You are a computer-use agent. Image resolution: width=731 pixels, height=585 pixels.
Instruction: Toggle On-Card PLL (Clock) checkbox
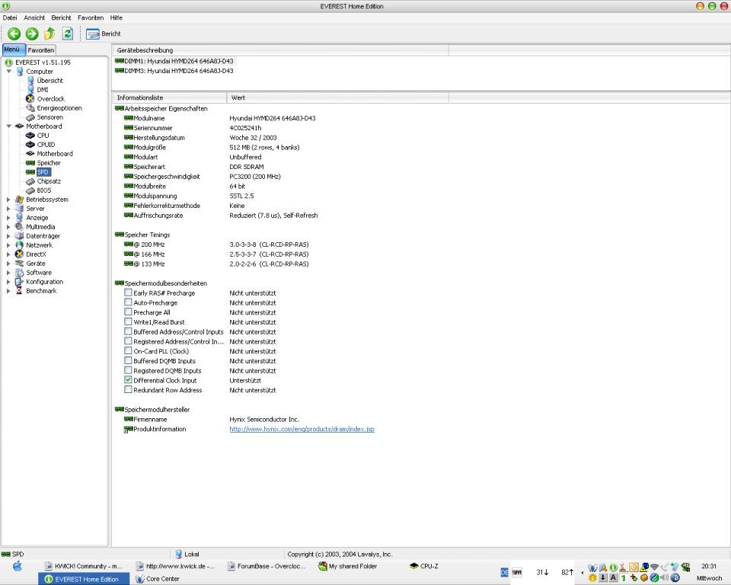[x=128, y=351]
